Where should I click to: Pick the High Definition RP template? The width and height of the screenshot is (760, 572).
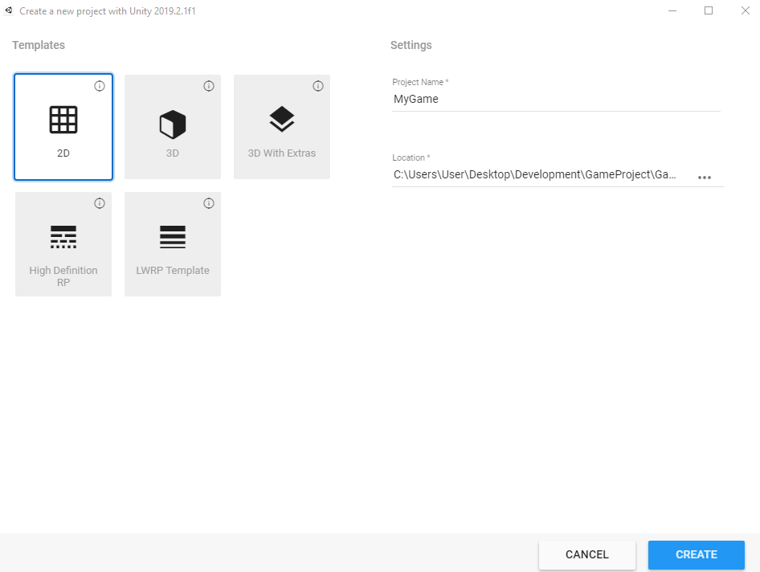point(63,244)
